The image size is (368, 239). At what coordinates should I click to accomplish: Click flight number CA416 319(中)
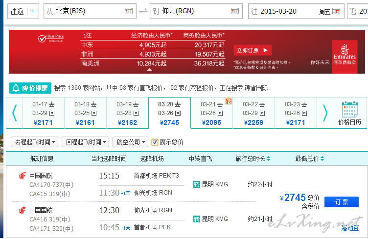click(50, 219)
